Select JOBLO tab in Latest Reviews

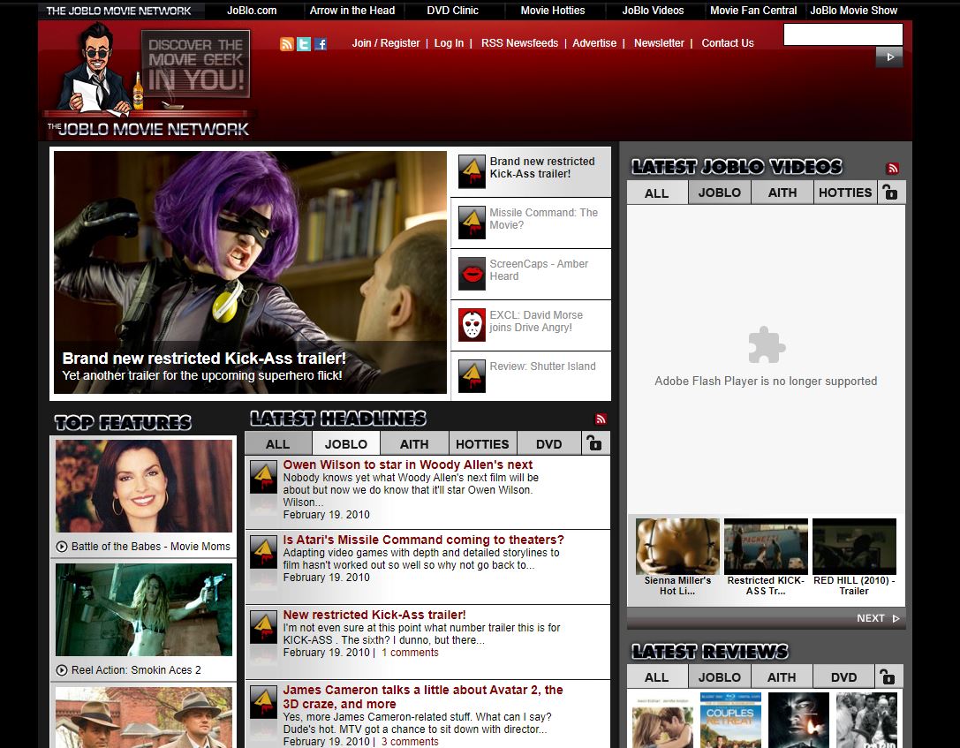coord(720,677)
